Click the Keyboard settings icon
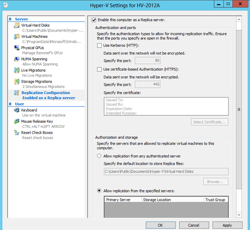Image resolution: width=250 pixels, height=230 pixels. [x=17, y=110]
